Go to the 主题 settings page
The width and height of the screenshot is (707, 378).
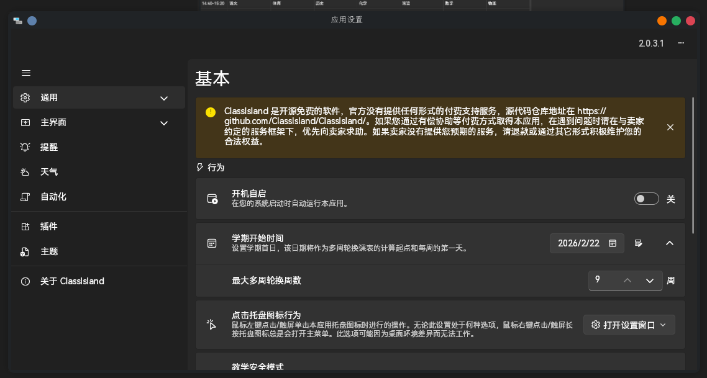click(49, 252)
